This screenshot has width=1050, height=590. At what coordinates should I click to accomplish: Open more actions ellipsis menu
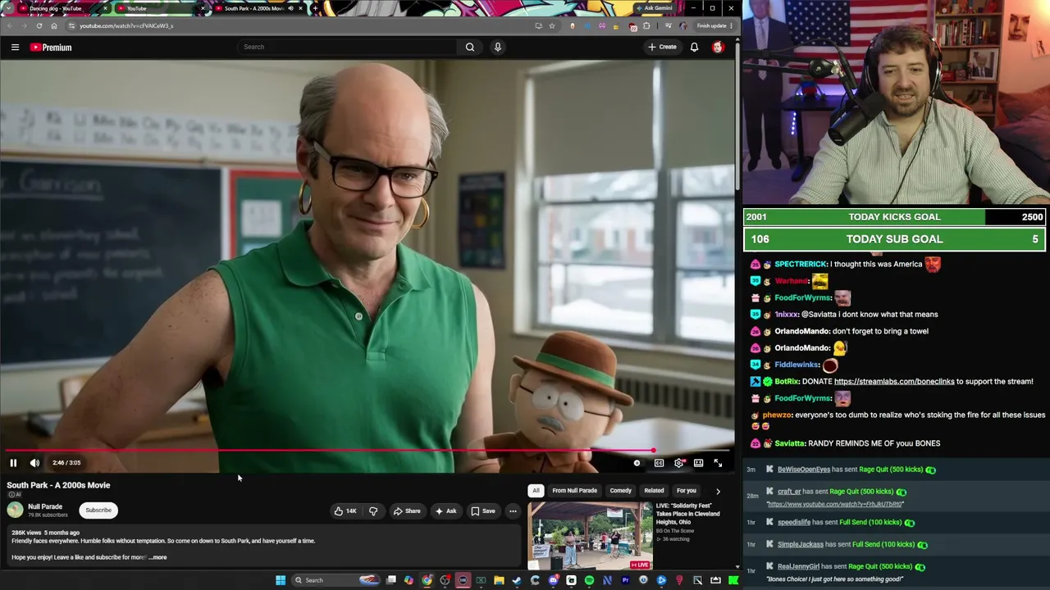click(513, 511)
